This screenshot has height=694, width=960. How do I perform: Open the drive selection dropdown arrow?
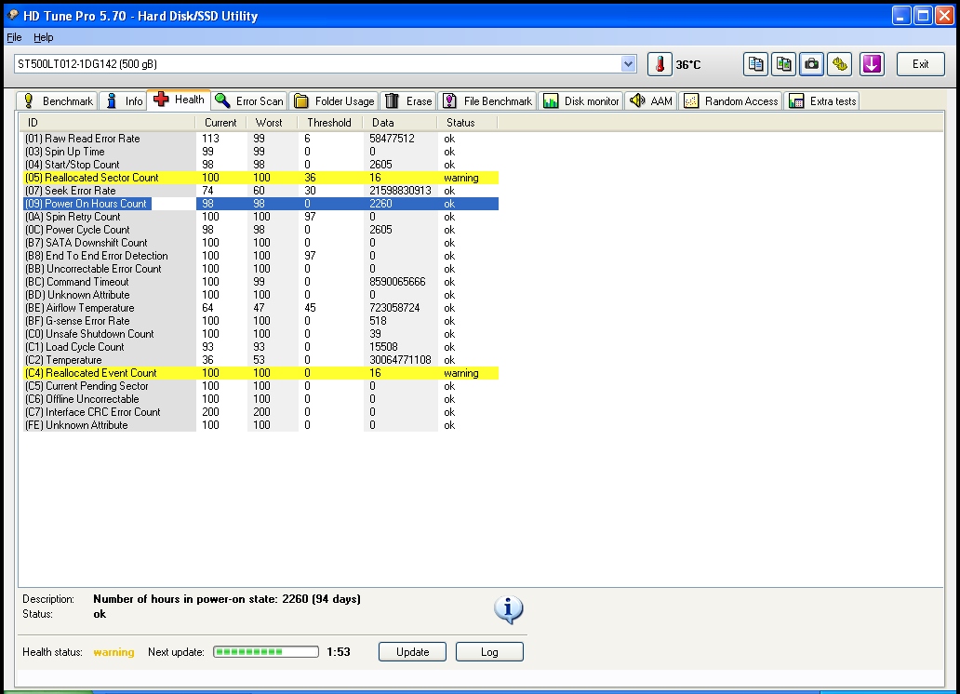click(x=628, y=63)
